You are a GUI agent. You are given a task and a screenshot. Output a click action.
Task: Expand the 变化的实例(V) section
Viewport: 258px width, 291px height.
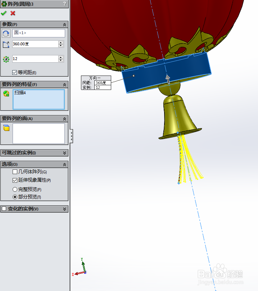coord(64,209)
